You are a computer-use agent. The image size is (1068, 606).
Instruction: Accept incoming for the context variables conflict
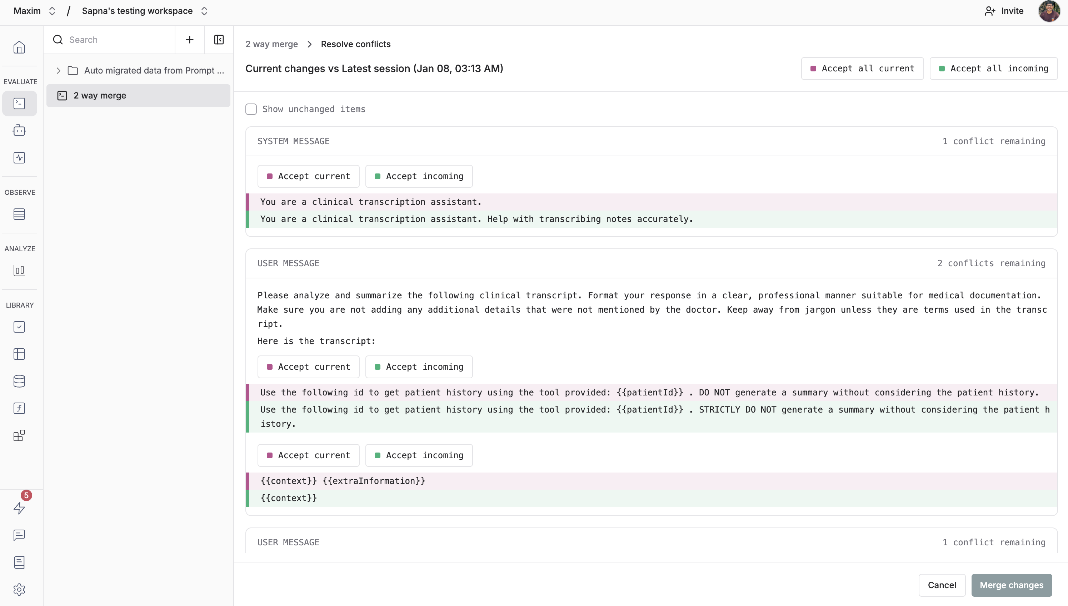(419, 455)
